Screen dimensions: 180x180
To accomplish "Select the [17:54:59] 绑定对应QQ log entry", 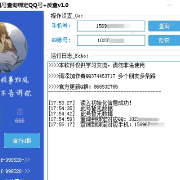I will (104, 119).
